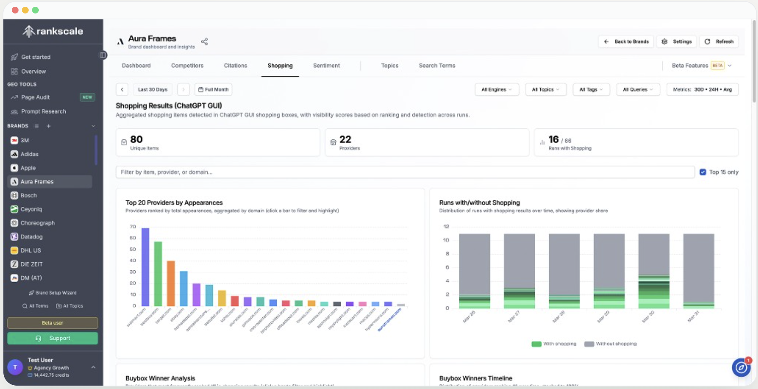Viewport: 758px width, 389px height.
Task: Select the DM (AT) brand logo
Action: pyautogui.click(x=14, y=278)
